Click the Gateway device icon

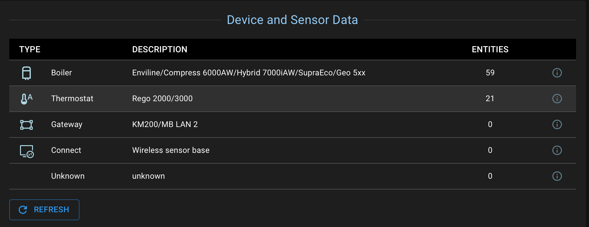coord(26,125)
